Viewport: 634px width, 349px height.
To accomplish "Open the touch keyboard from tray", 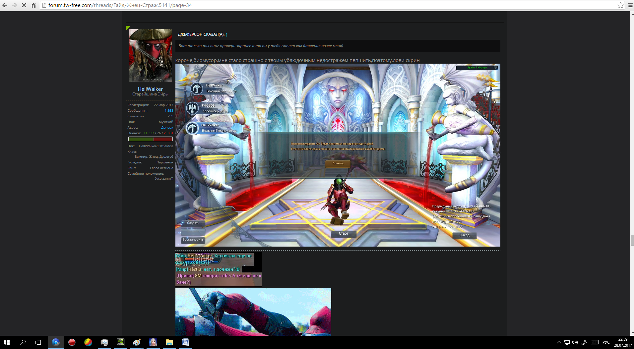I will 595,342.
